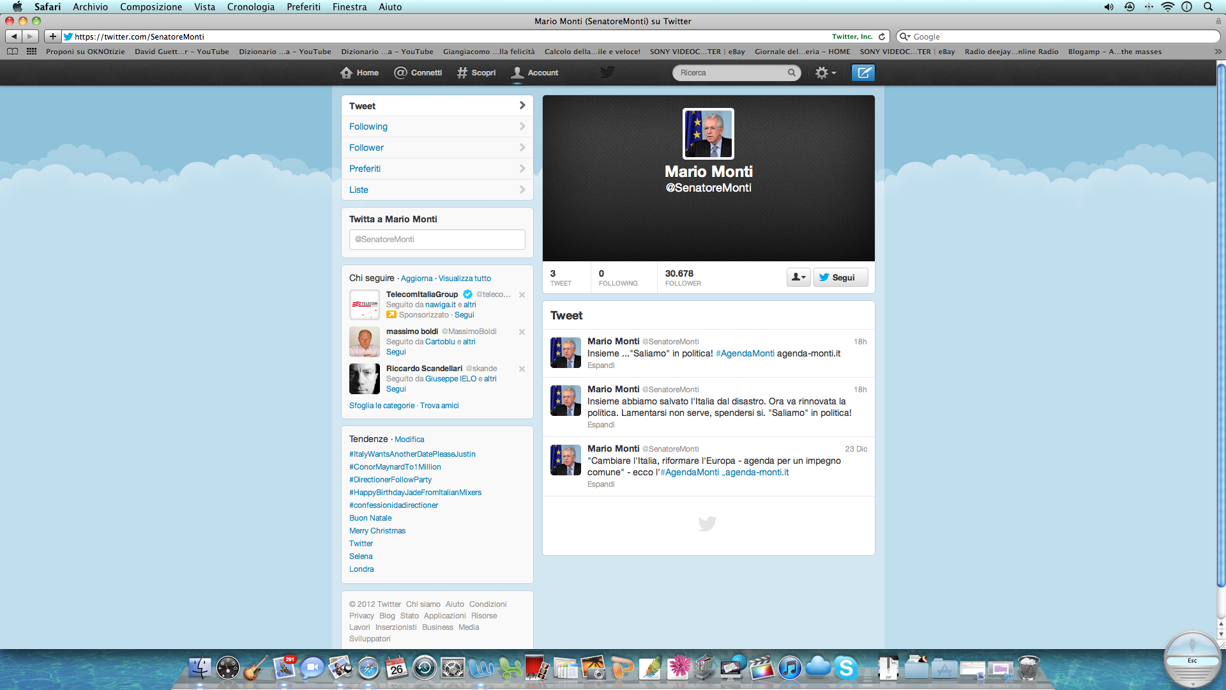Viewport: 1226px width, 690px height.
Task: Compose a new tweet with blue button
Action: [x=863, y=73]
